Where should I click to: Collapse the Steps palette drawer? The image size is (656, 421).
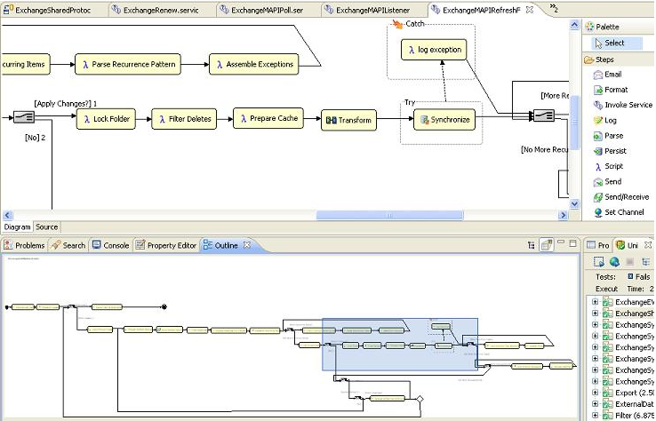604,60
